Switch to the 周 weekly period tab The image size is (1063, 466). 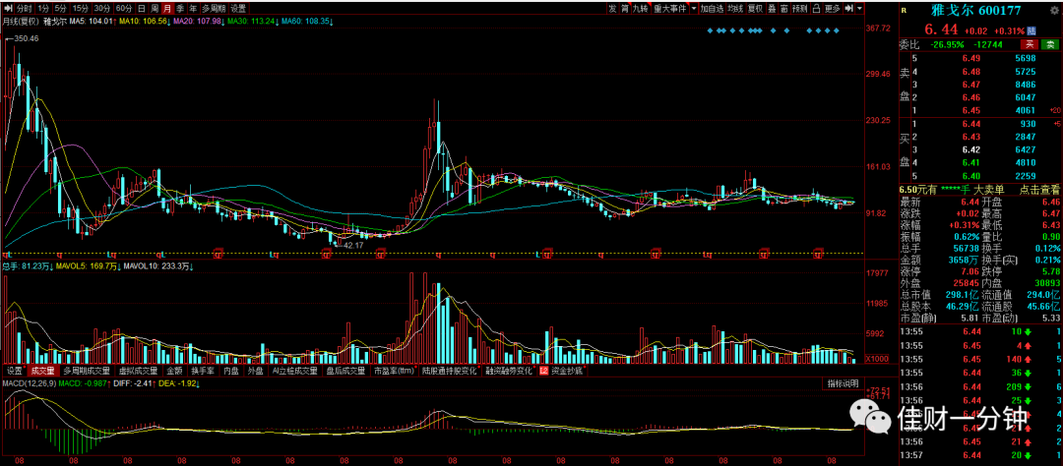(x=155, y=9)
